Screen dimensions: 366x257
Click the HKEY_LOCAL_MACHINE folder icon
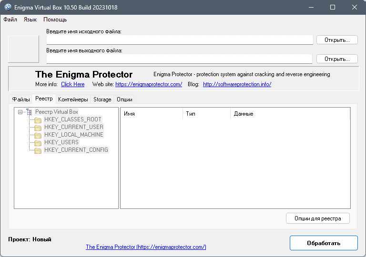point(38,135)
